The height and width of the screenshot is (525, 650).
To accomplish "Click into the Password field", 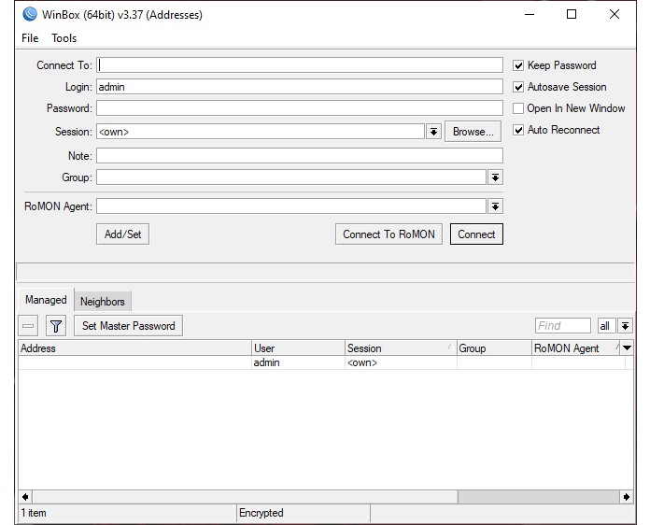I will (x=300, y=108).
